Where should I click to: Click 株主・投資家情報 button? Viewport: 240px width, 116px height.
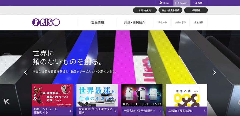[170, 10]
